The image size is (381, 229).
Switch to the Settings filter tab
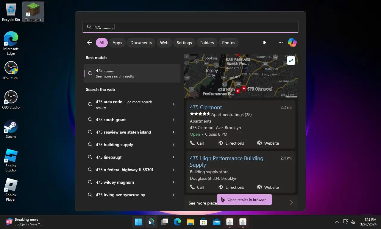(x=184, y=43)
